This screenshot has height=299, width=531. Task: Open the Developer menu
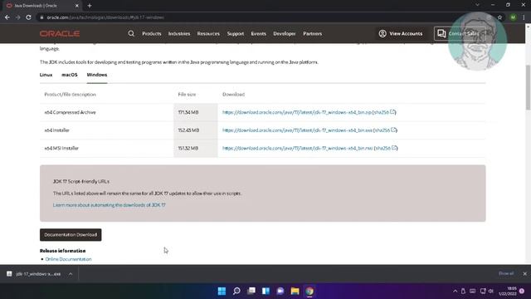(x=285, y=33)
